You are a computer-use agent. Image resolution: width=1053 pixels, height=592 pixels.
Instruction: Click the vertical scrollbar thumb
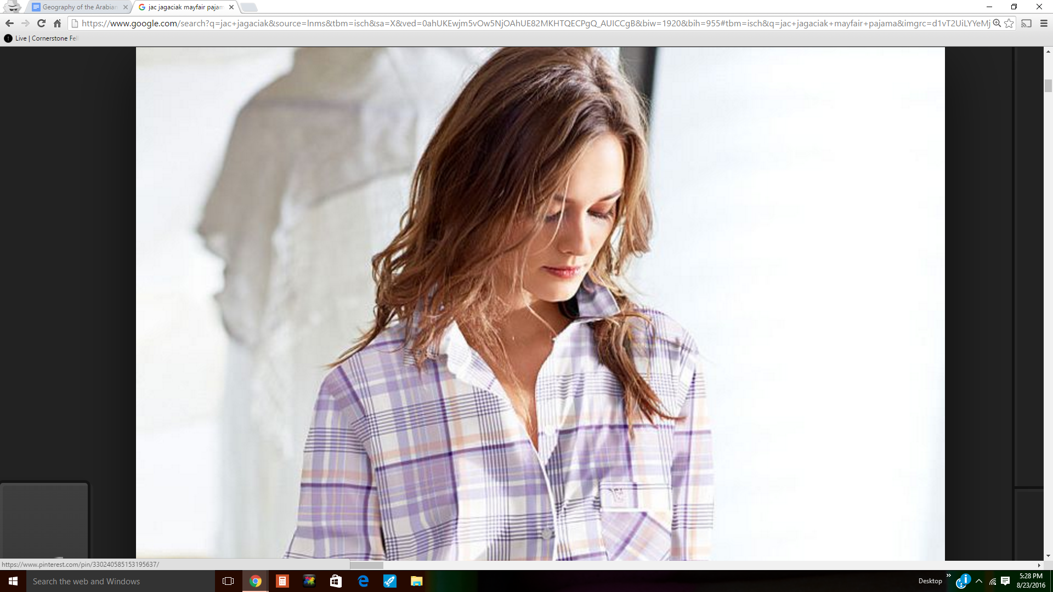click(x=1048, y=86)
